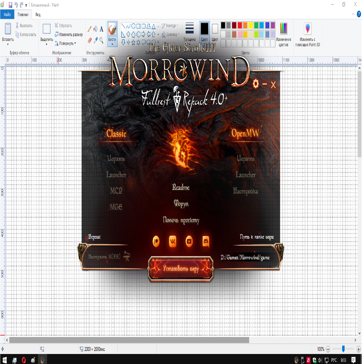364x364 pixels.
Task: Click the Копировать command
Action: [26, 35]
